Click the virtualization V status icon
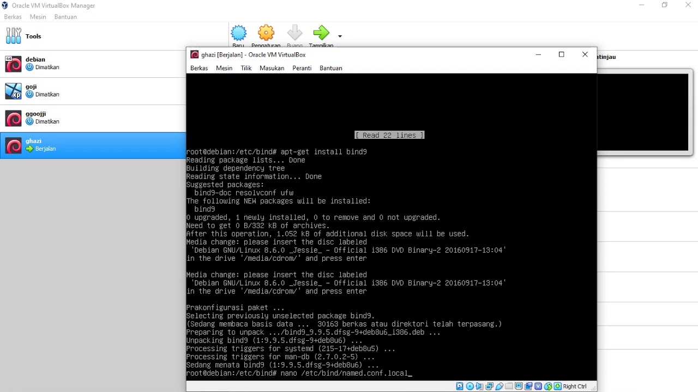 (538, 386)
